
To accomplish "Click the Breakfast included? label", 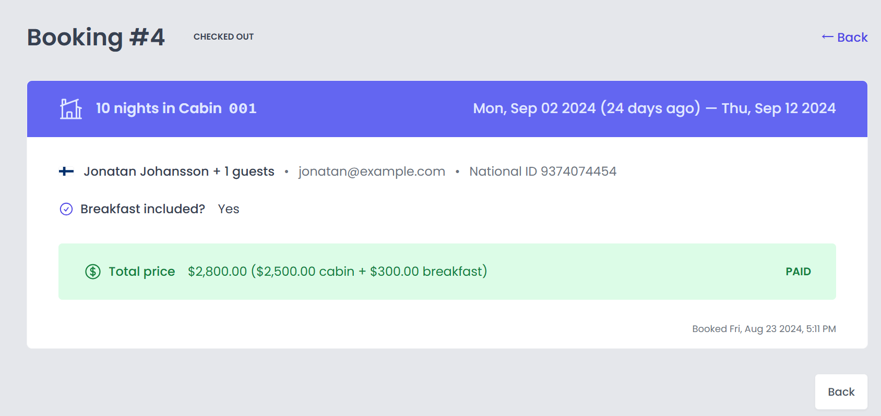I will pos(142,209).
